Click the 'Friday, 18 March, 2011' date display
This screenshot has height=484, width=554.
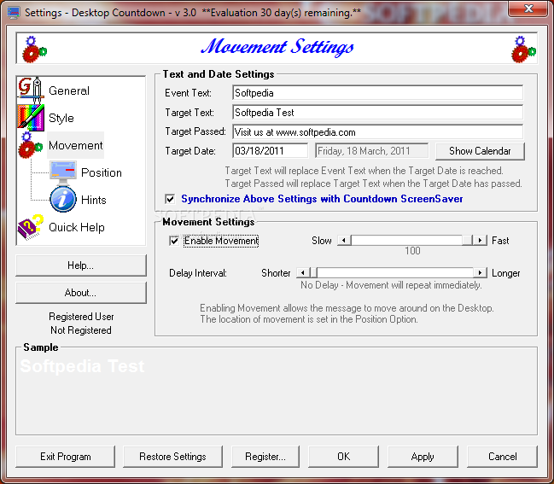[371, 151]
